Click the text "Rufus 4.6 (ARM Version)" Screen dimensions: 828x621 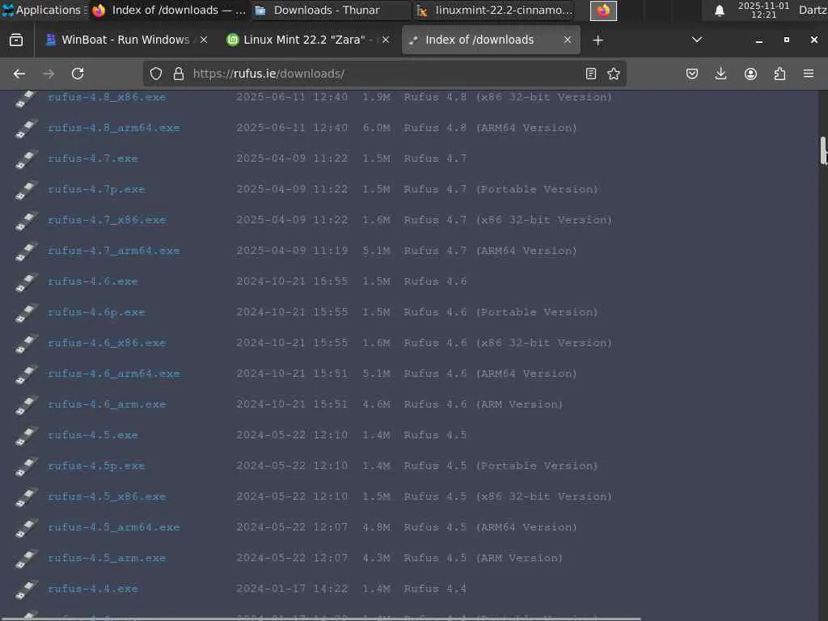[484, 404]
